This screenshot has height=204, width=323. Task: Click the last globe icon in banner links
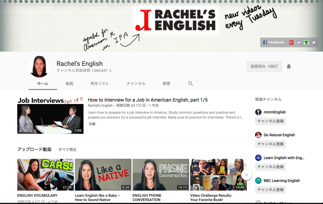[314, 42]
